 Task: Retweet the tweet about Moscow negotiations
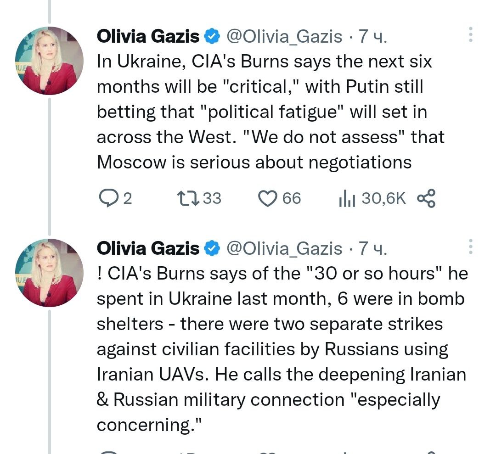(x=187, y=198)
